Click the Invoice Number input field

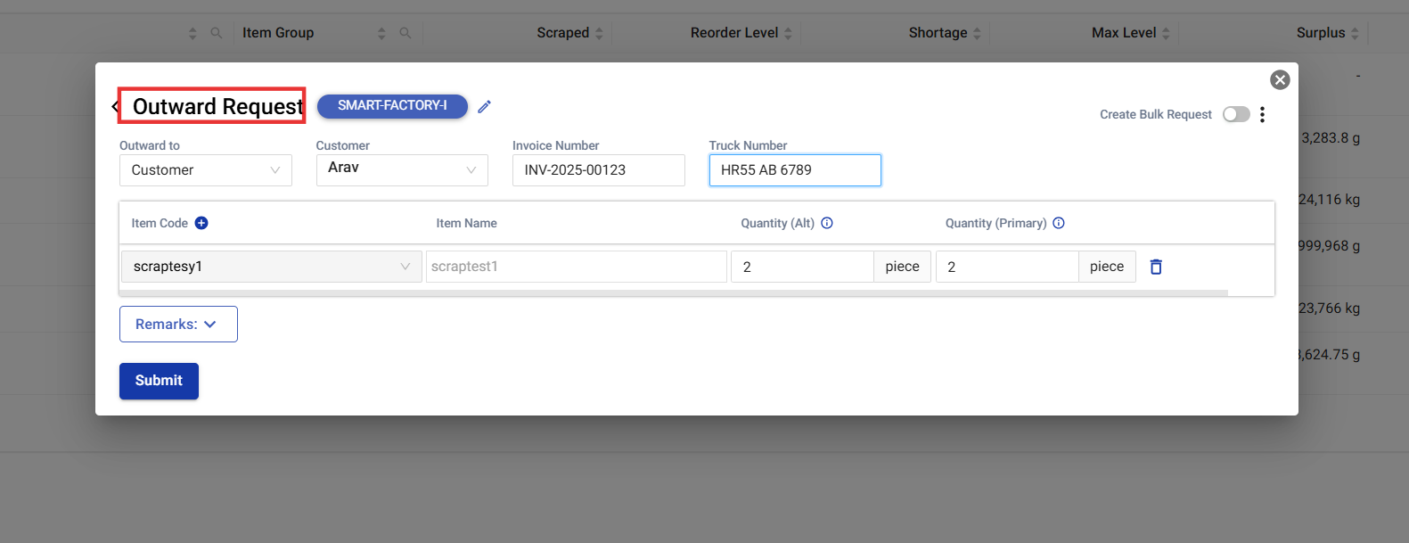(x=598, y=170)
